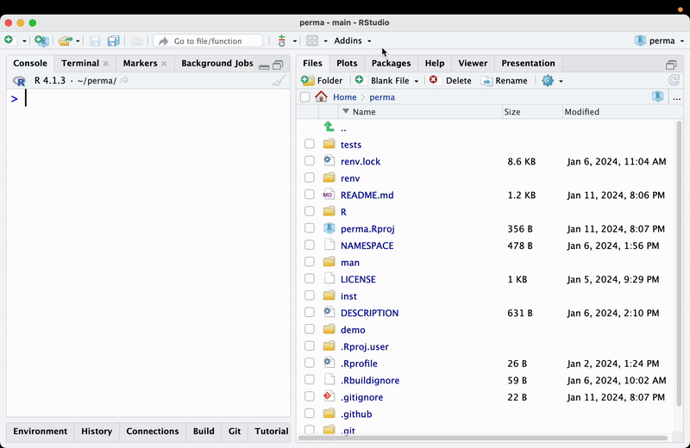
Task: Open the Addins menu
Action: point(353,40)
